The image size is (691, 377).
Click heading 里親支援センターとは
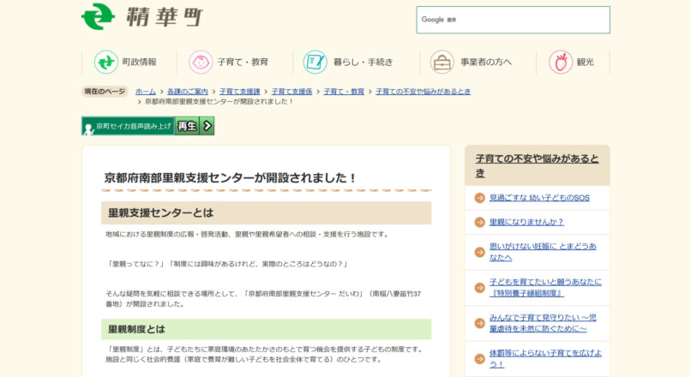(x=161, y=213)
